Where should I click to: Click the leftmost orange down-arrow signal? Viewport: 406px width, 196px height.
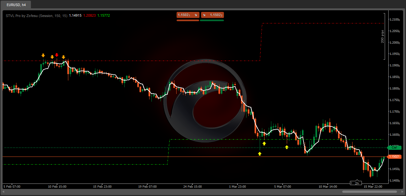click(43, 55)
